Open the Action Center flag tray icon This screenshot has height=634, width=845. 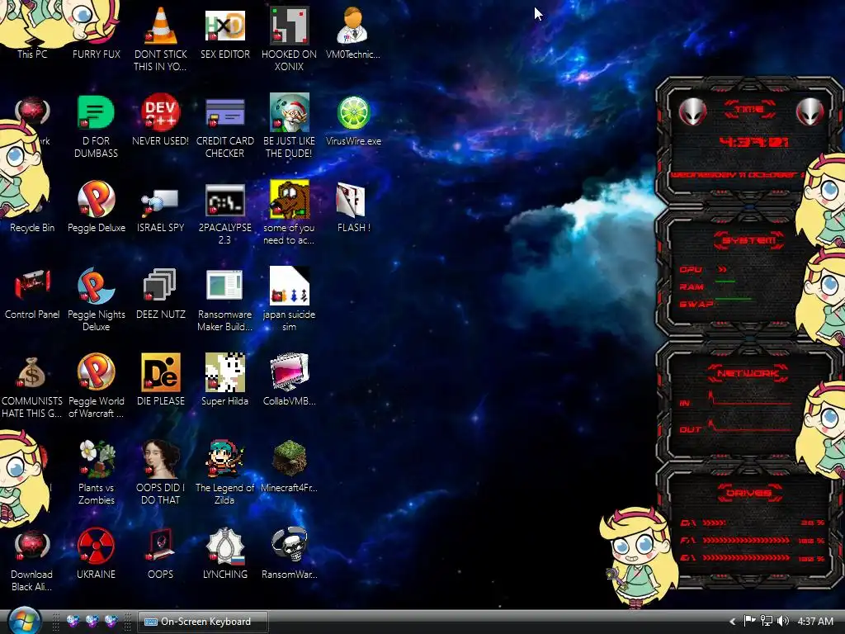749,621
